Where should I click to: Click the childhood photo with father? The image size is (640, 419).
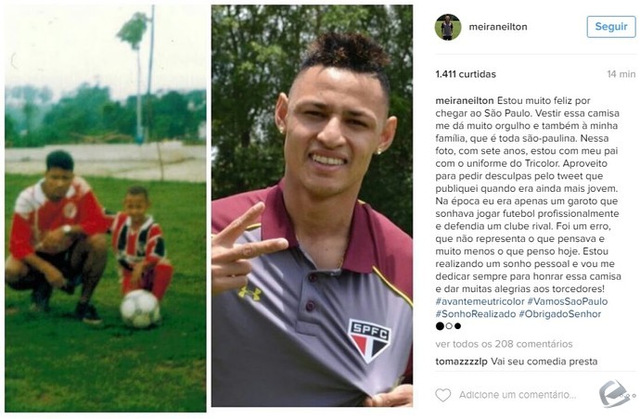tap(106, 209)
